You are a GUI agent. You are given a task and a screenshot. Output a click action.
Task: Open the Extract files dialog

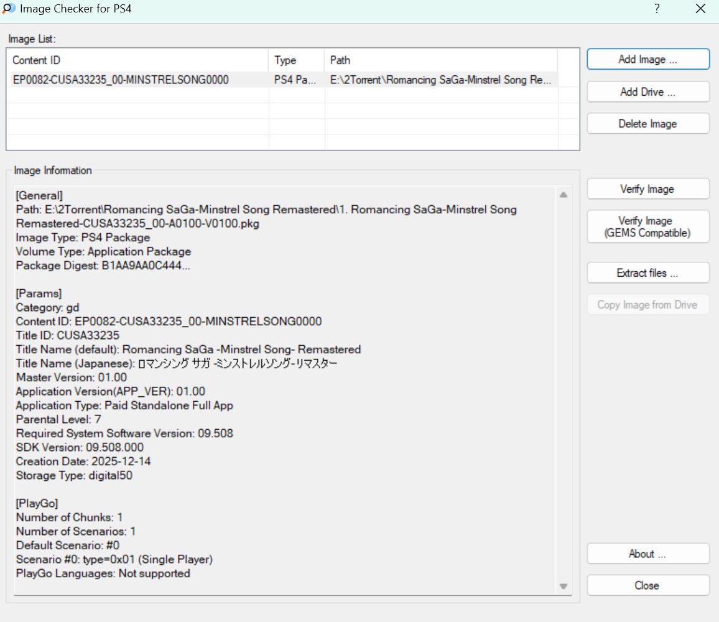647,273
